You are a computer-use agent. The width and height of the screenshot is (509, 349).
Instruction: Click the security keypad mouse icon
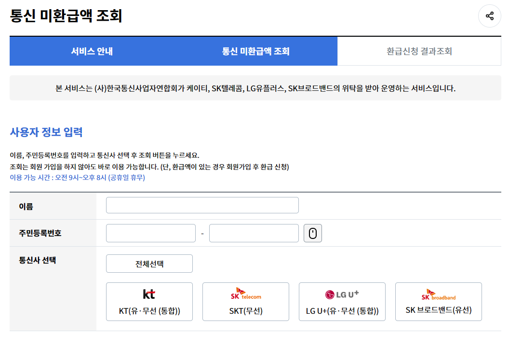pos(312,233)
